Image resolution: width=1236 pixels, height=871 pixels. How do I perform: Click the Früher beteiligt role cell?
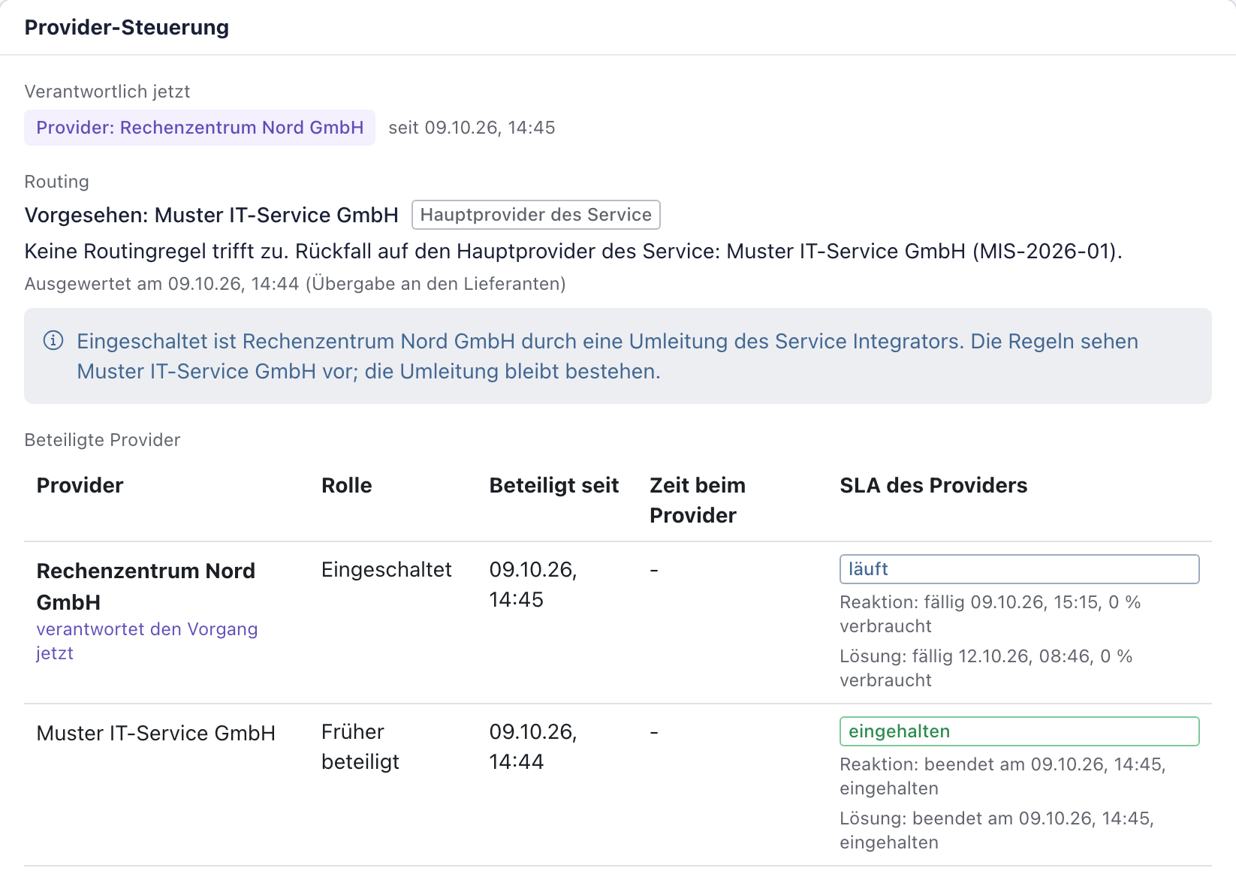tap(360, 747)
